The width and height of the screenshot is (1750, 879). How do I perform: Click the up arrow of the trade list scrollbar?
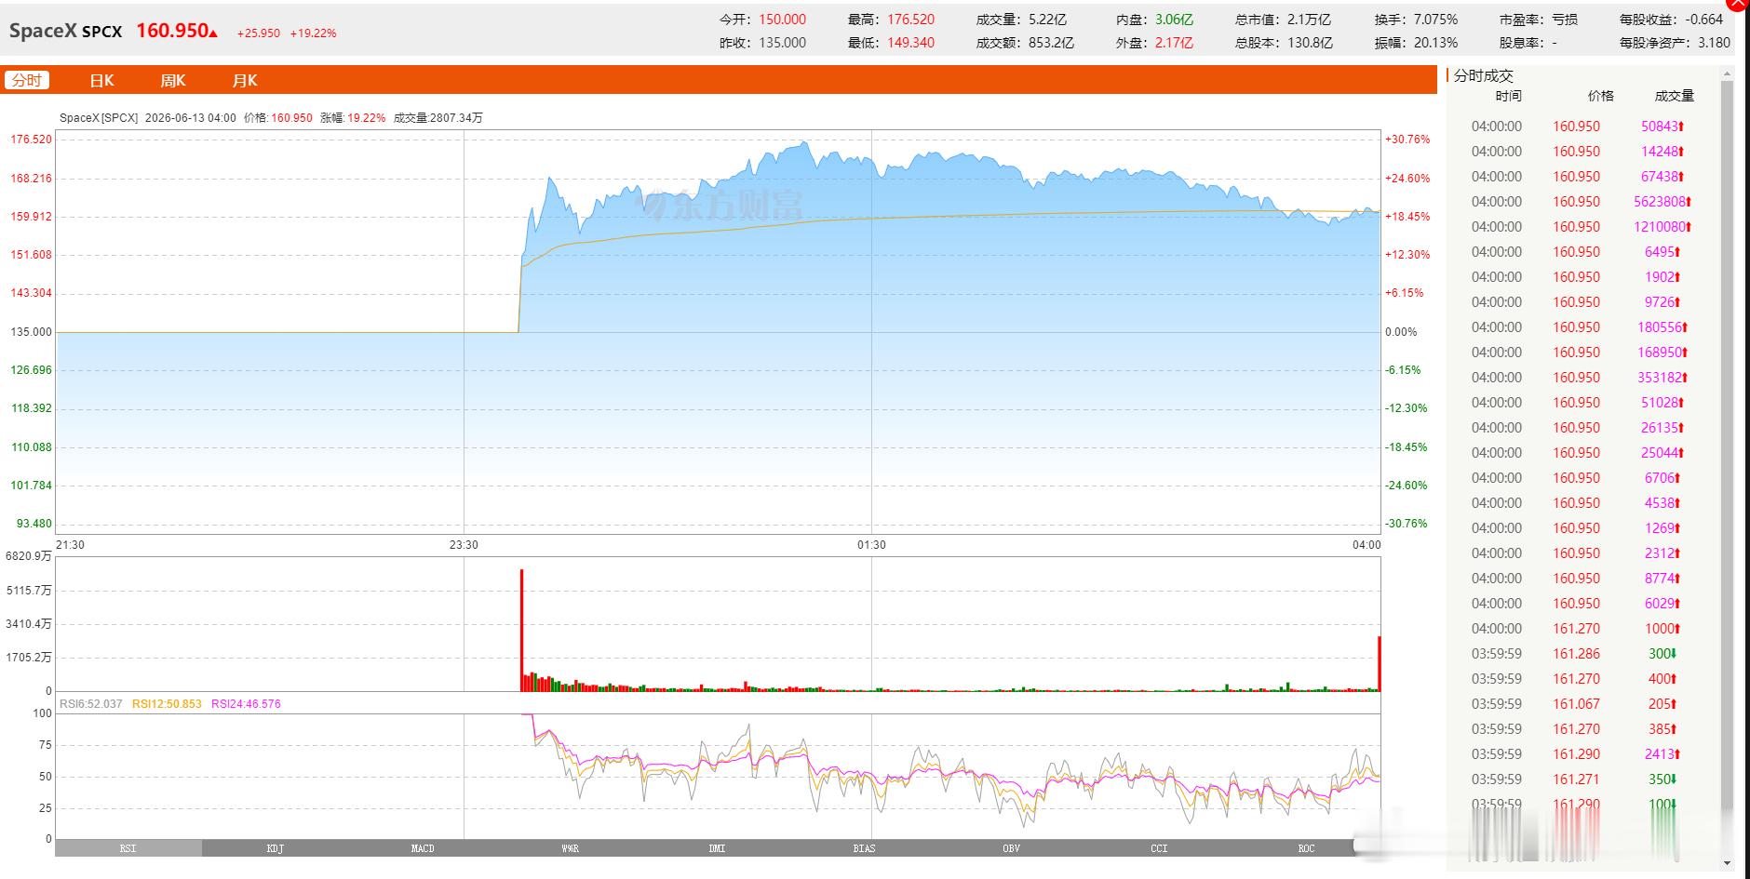(1728, 73)
